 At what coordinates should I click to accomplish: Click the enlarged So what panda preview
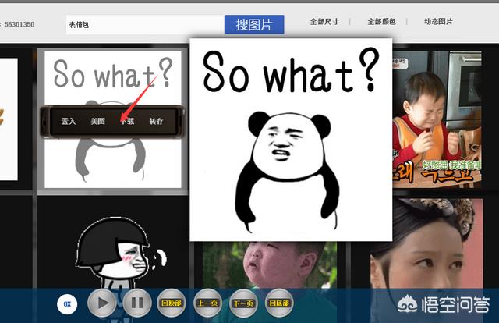click(290, 139)
